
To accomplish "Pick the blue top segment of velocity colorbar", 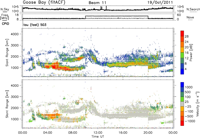I will [182, 85].
